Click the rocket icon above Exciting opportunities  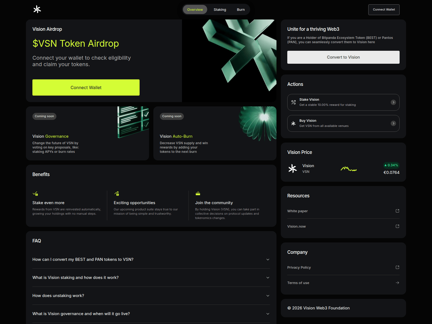tap(117, 193)
